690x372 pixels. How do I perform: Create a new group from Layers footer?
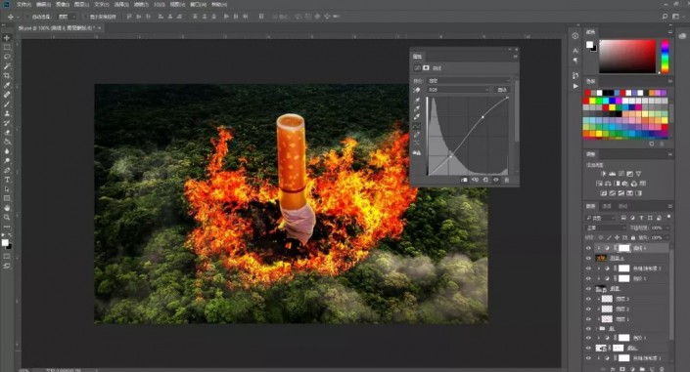[642, 369]
